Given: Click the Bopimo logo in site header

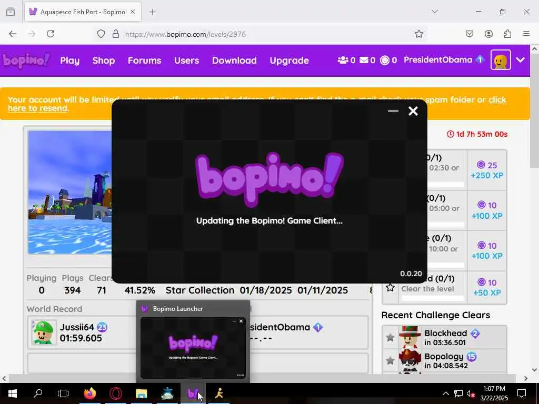Looking at the screenshot, I should [x=26, y=60].
